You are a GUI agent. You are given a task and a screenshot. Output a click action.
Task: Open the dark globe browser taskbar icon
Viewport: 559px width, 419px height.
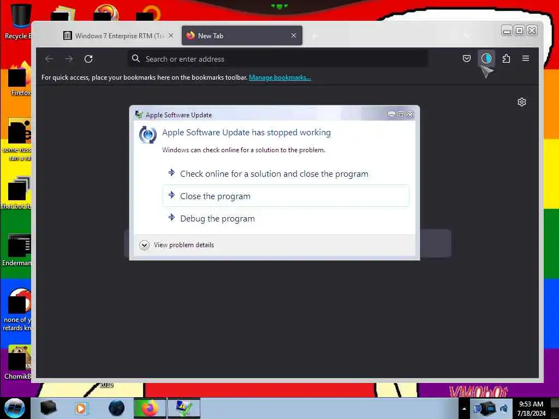[116, 408]
